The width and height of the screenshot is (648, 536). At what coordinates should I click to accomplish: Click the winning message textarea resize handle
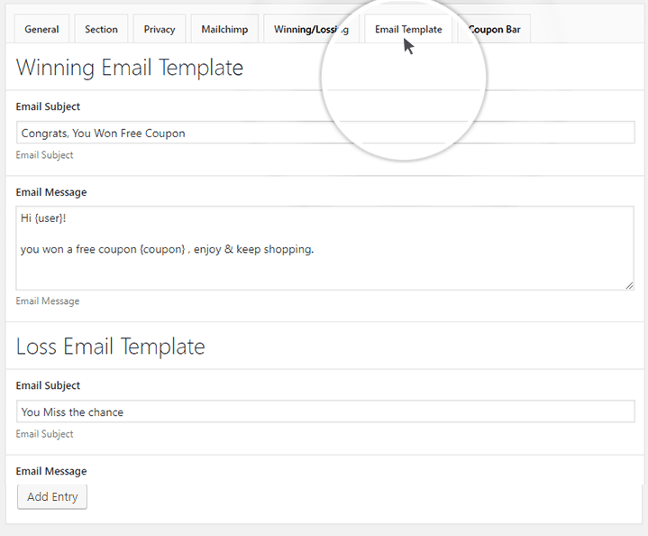[630, 286]
